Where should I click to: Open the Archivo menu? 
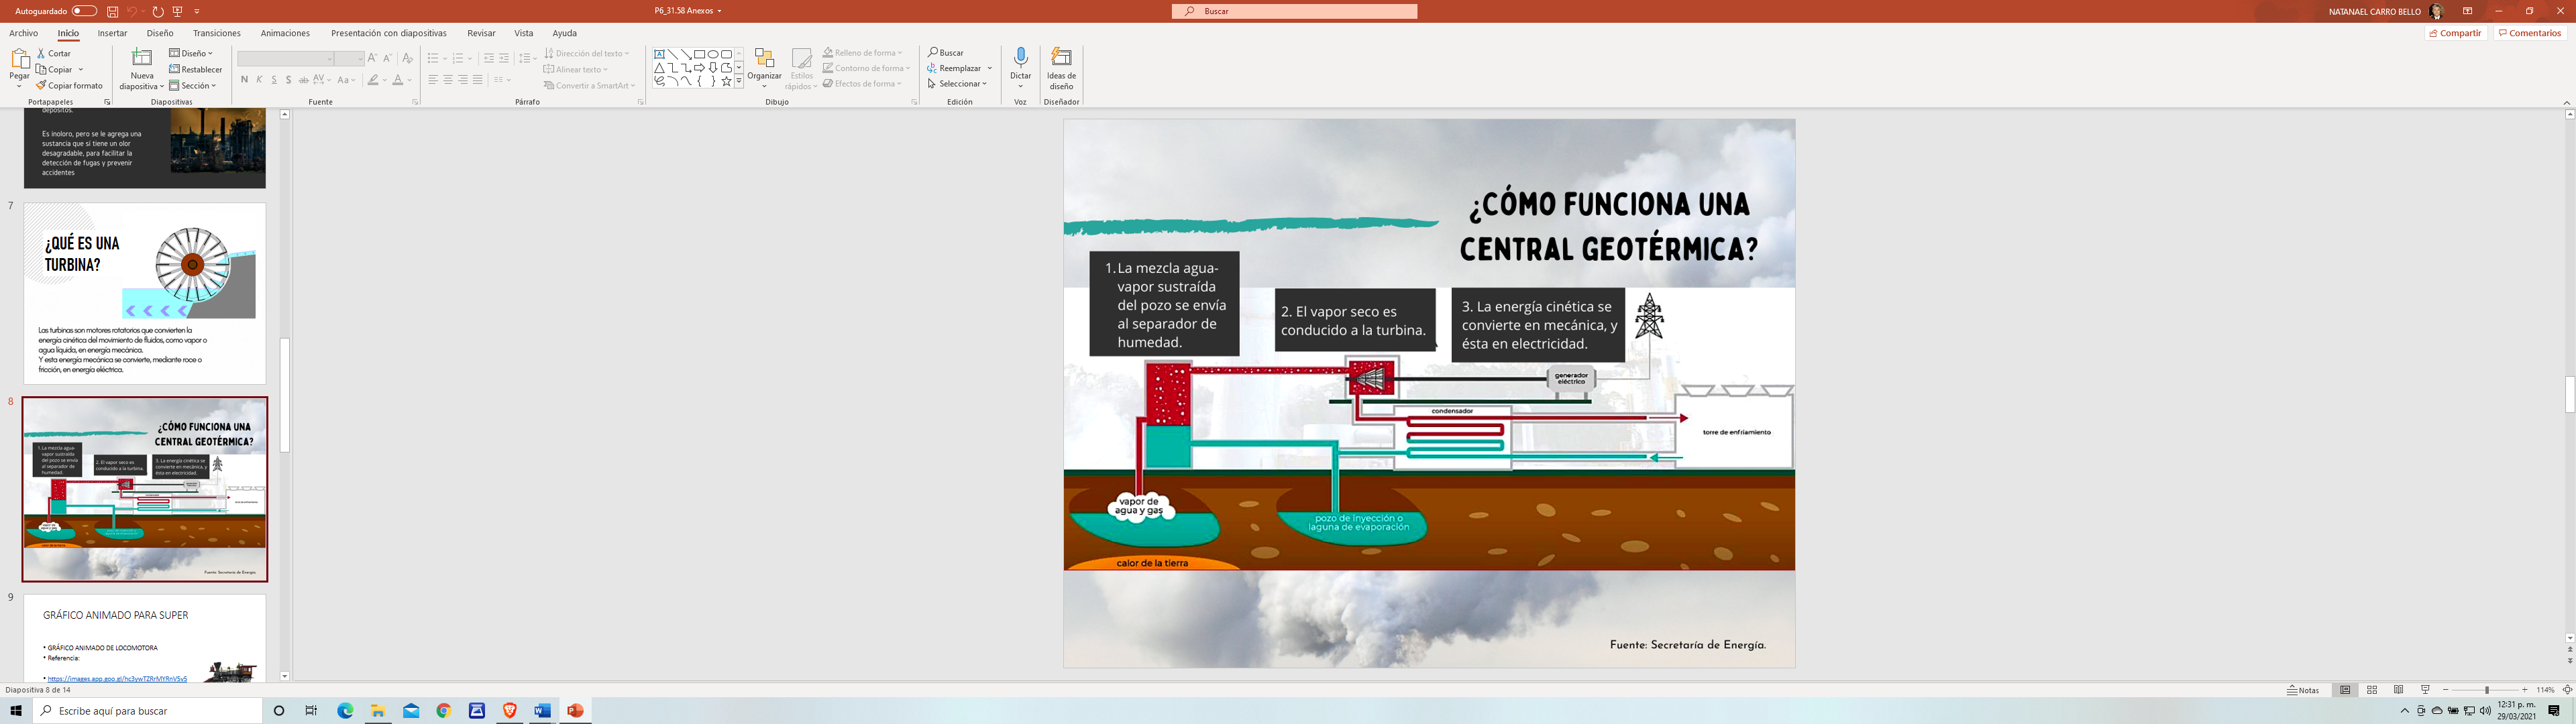point(23,33)
